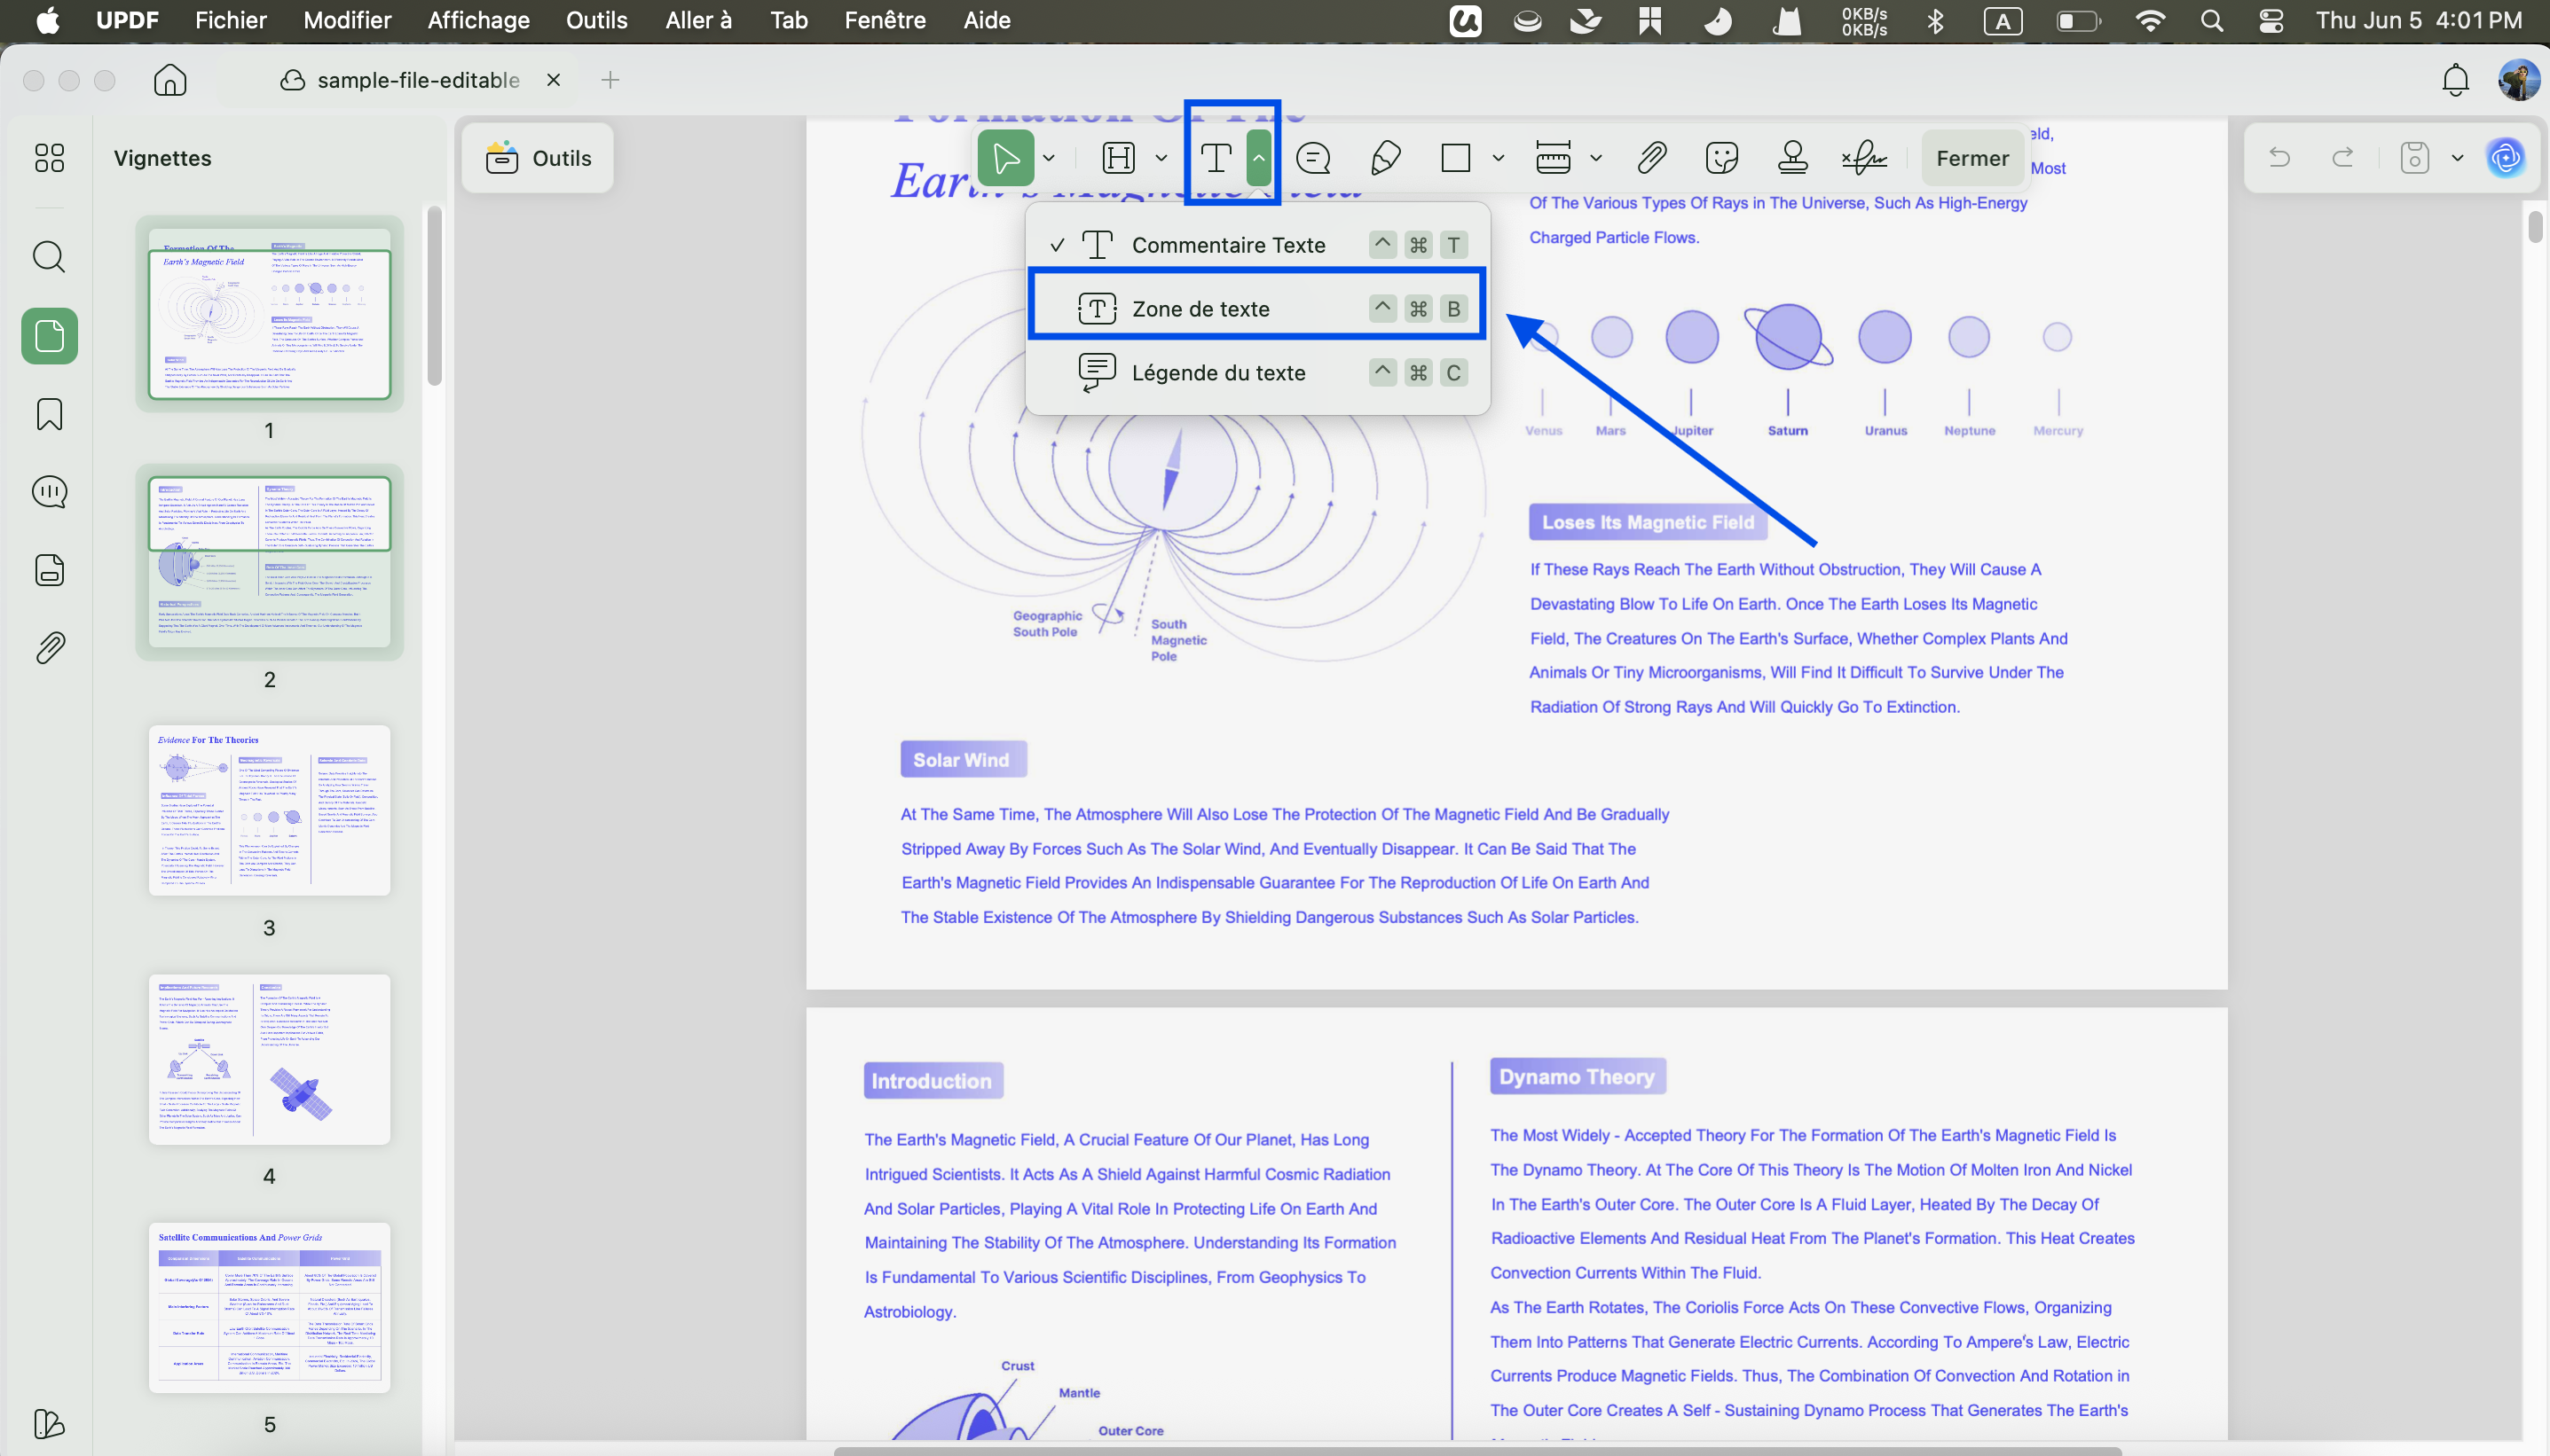The height and width of the screenshot is (1456, 2550).
Task: Click the Fermer button
Action: click(x=1972, y=158)
